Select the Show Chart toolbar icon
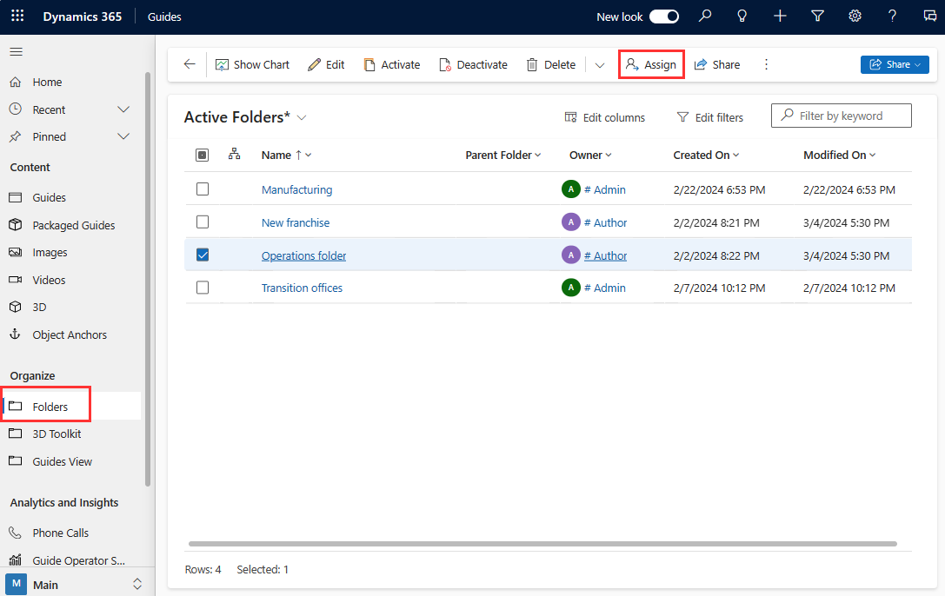Viewport: 945px width, 596px height. (x=251, y=63)
